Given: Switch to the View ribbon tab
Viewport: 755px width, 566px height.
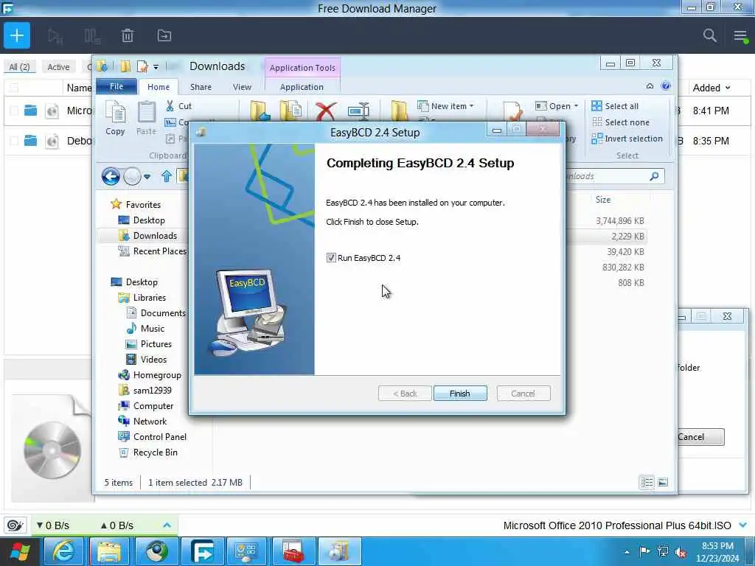Looking at the screenshot, I should point(242,87).
